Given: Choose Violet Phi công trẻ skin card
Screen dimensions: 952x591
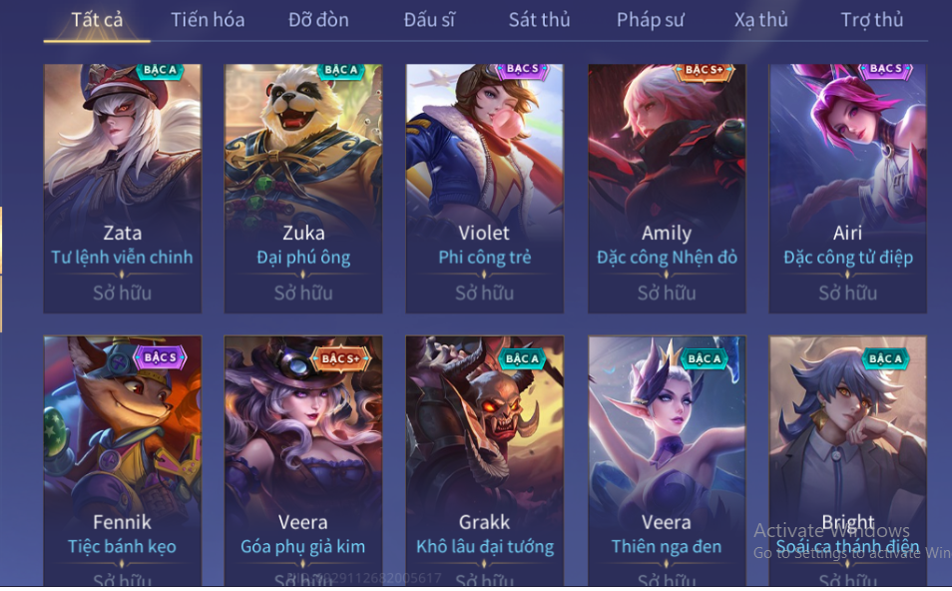Looking at the screenshot, I should [485, 189].
